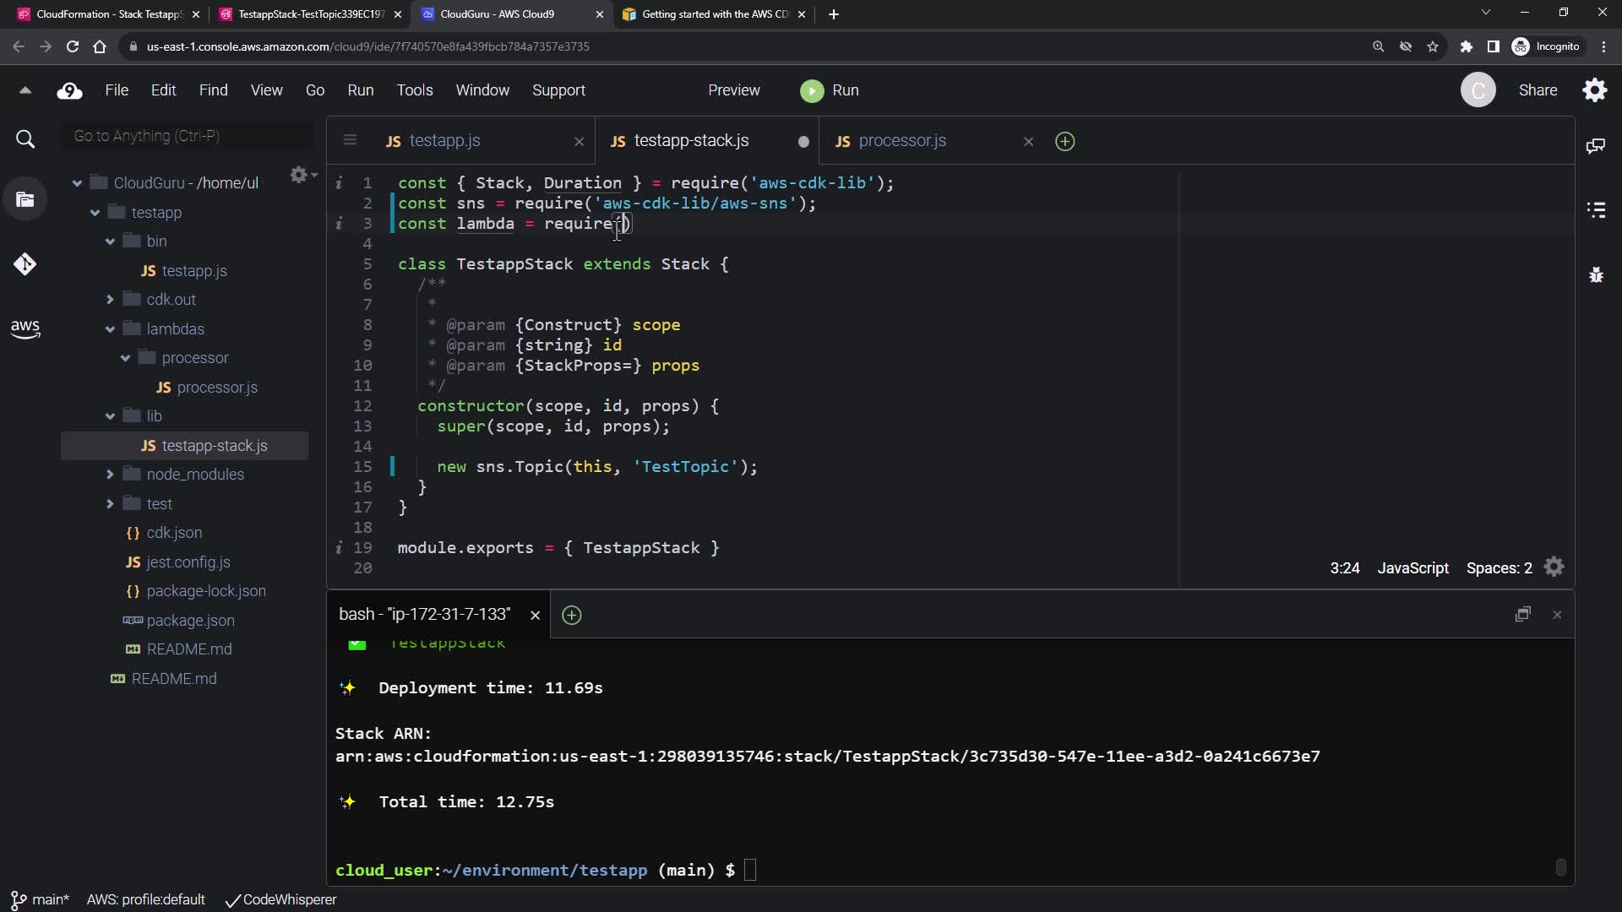Open the Spaces: 2 indentation selector
This screenshot has height=912, width=1622.
point(1499,568)
